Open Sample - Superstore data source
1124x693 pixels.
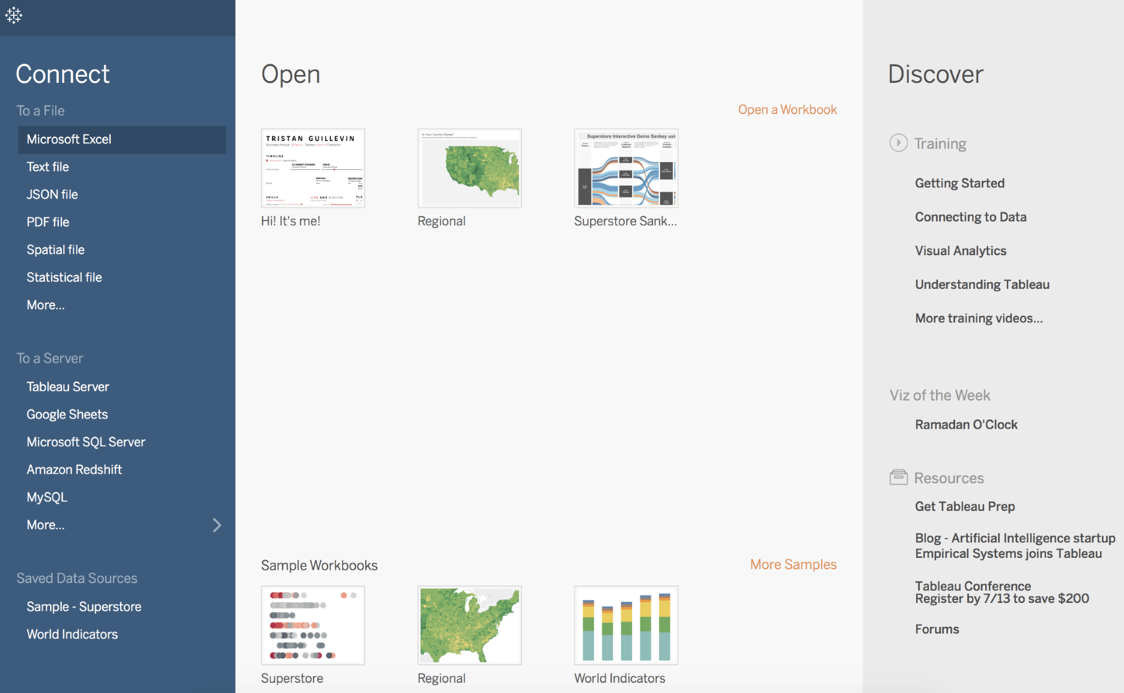pyautogui.click(x=84, y=607)
